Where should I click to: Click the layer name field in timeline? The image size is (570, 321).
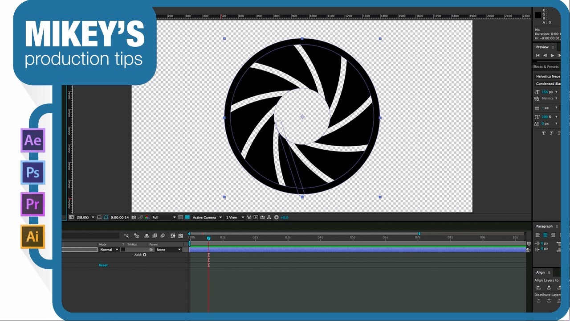click(x=80, y=250)
